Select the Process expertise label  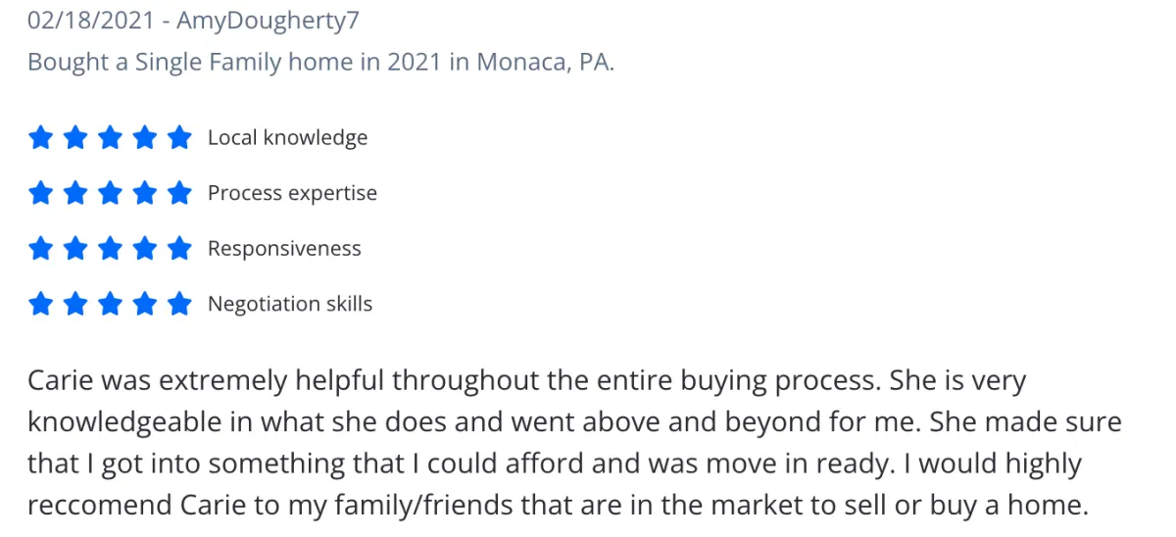[292, 193]
